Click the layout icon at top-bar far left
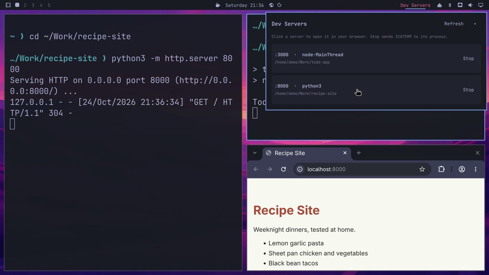 pyautogui.click(x=8, y=5)
